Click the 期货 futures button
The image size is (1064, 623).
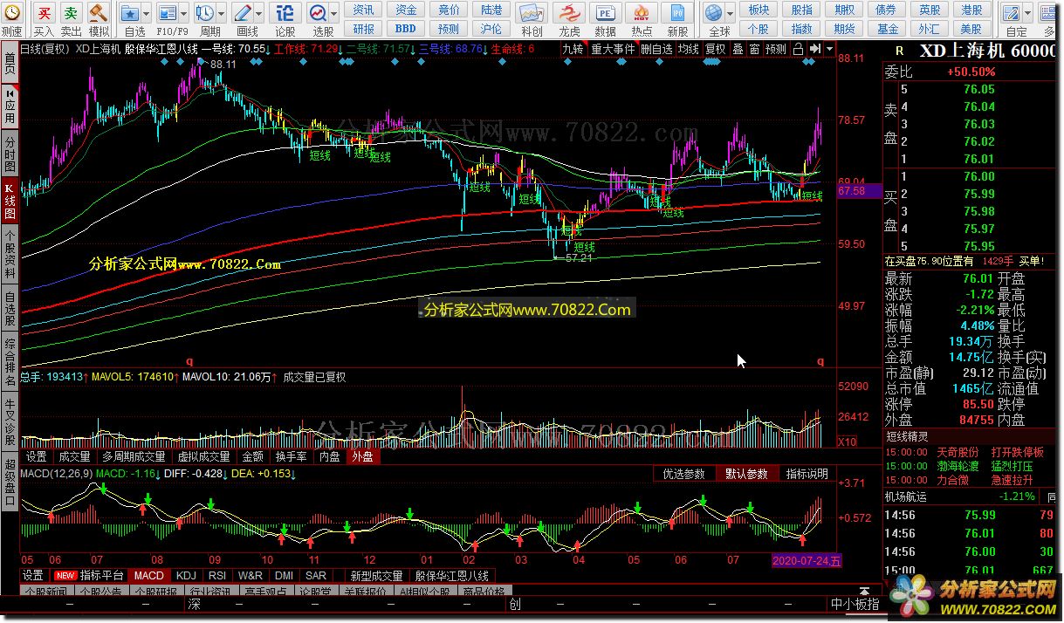click(845, 29)
